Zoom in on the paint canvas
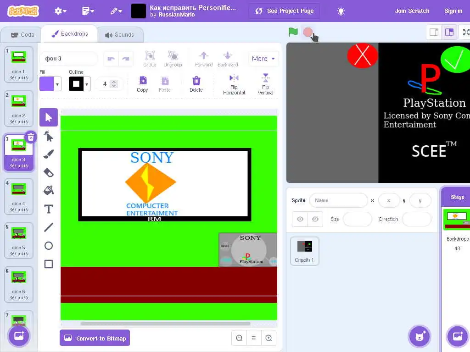The image size is (470, 352). tap(269, 338)
